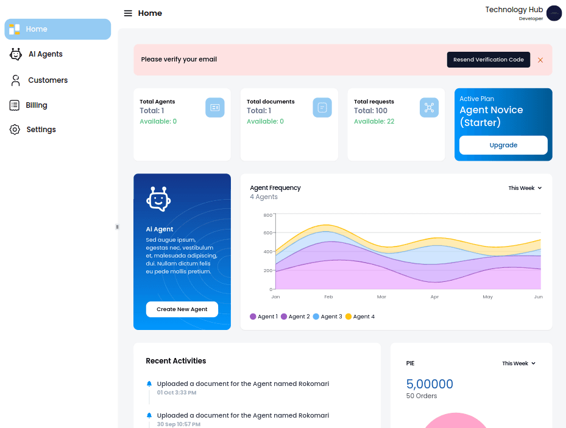566x428 pixels.
Task: Click Create New Agent button
Action: tap(182, 309)
